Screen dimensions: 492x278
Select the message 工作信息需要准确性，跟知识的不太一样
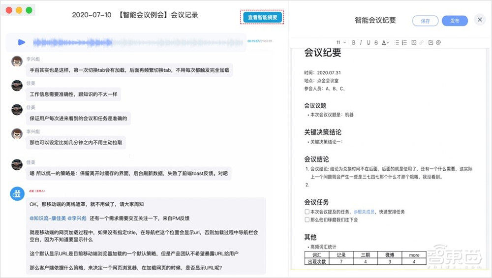point(73,94)
